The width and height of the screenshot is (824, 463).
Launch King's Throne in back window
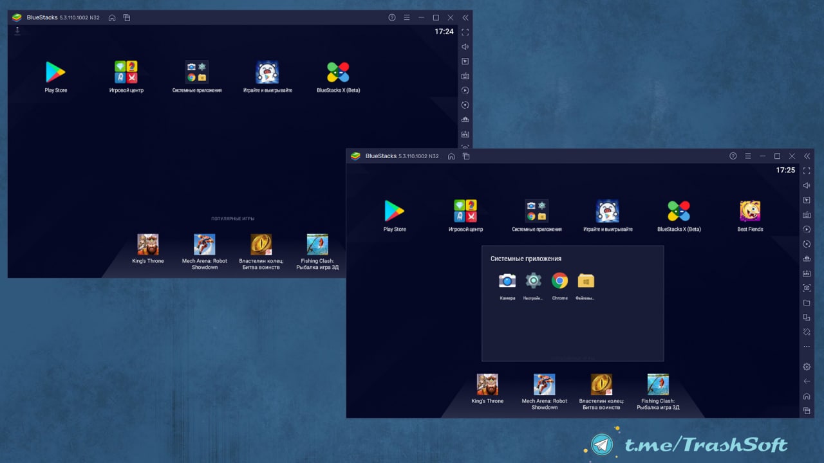pos(148,244)
